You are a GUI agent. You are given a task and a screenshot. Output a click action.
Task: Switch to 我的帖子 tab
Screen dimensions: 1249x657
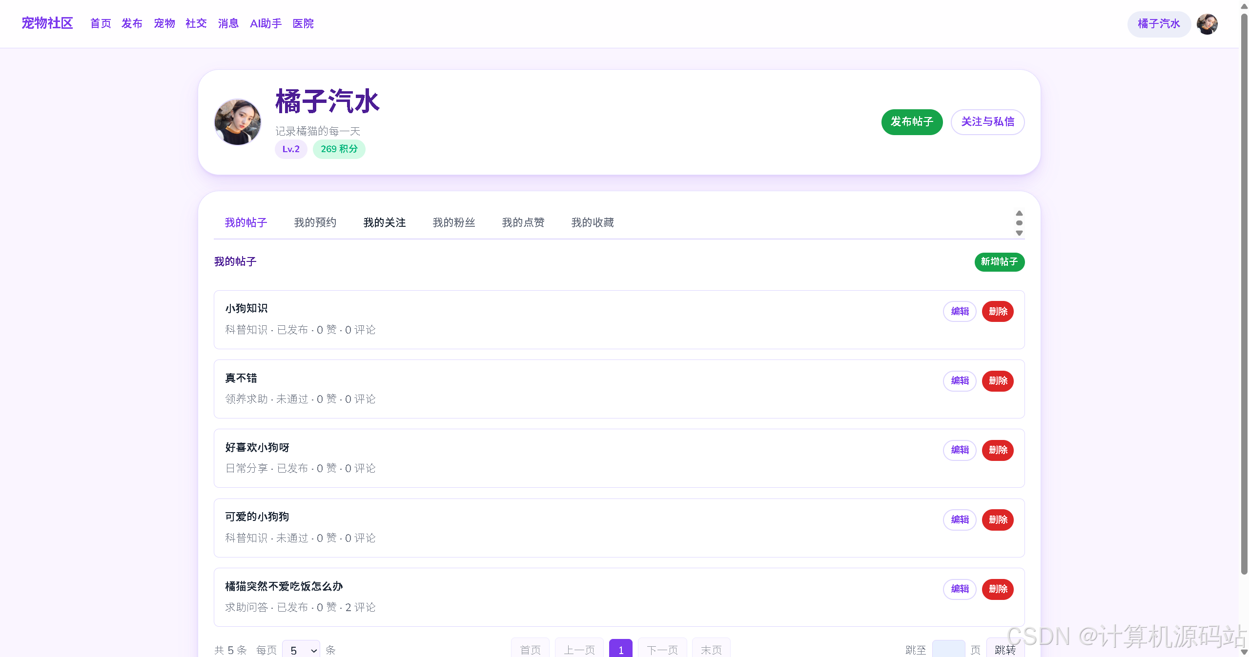point(246,222)
